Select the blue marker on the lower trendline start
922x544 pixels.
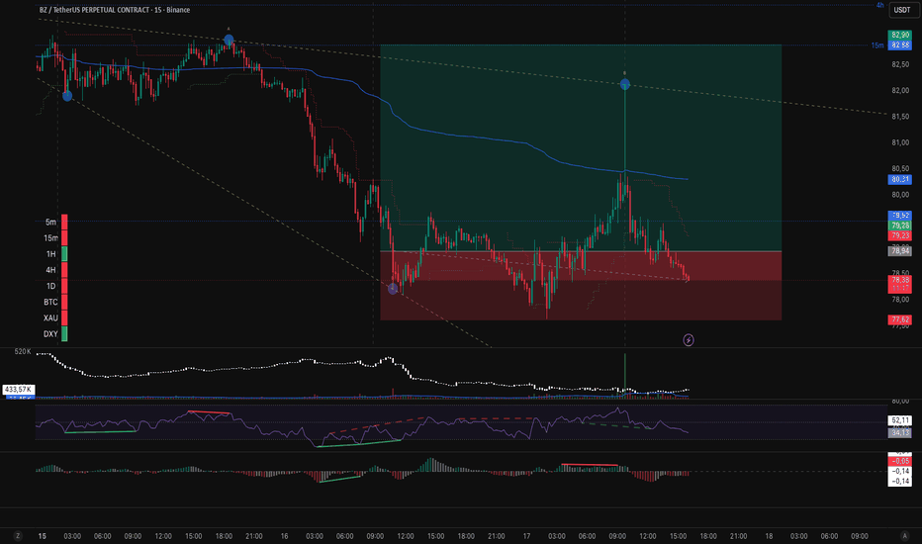tap(67, 95)
